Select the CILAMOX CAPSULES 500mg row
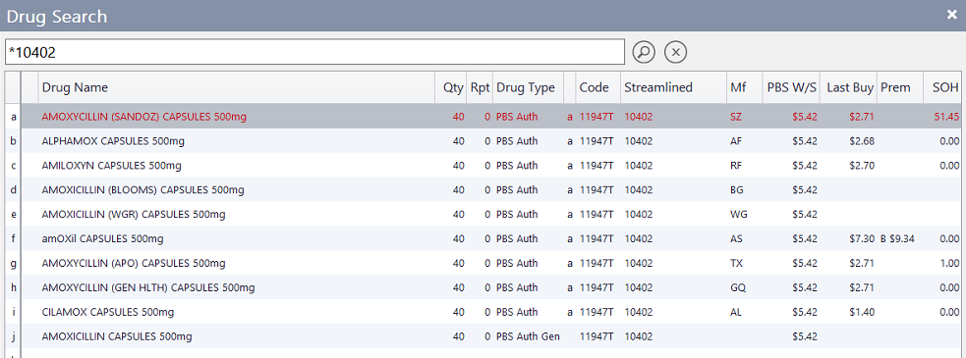The height and width of the screenshot is (358, 966). 491,312
